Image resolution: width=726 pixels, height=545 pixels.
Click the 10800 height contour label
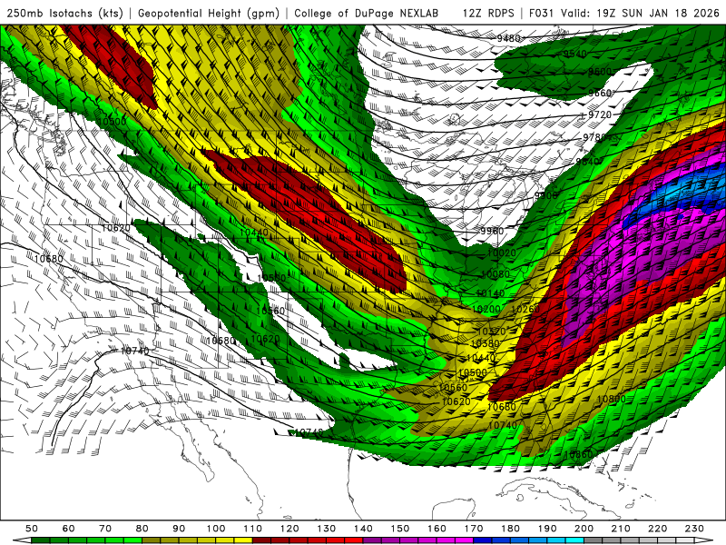(x=611, y=399)
